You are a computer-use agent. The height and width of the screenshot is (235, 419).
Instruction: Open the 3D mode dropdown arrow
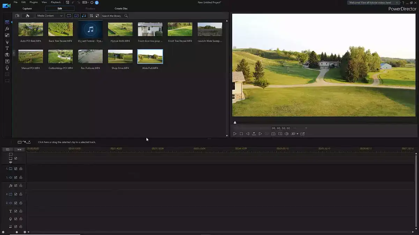pyautogui.click(x=297, y=134)
